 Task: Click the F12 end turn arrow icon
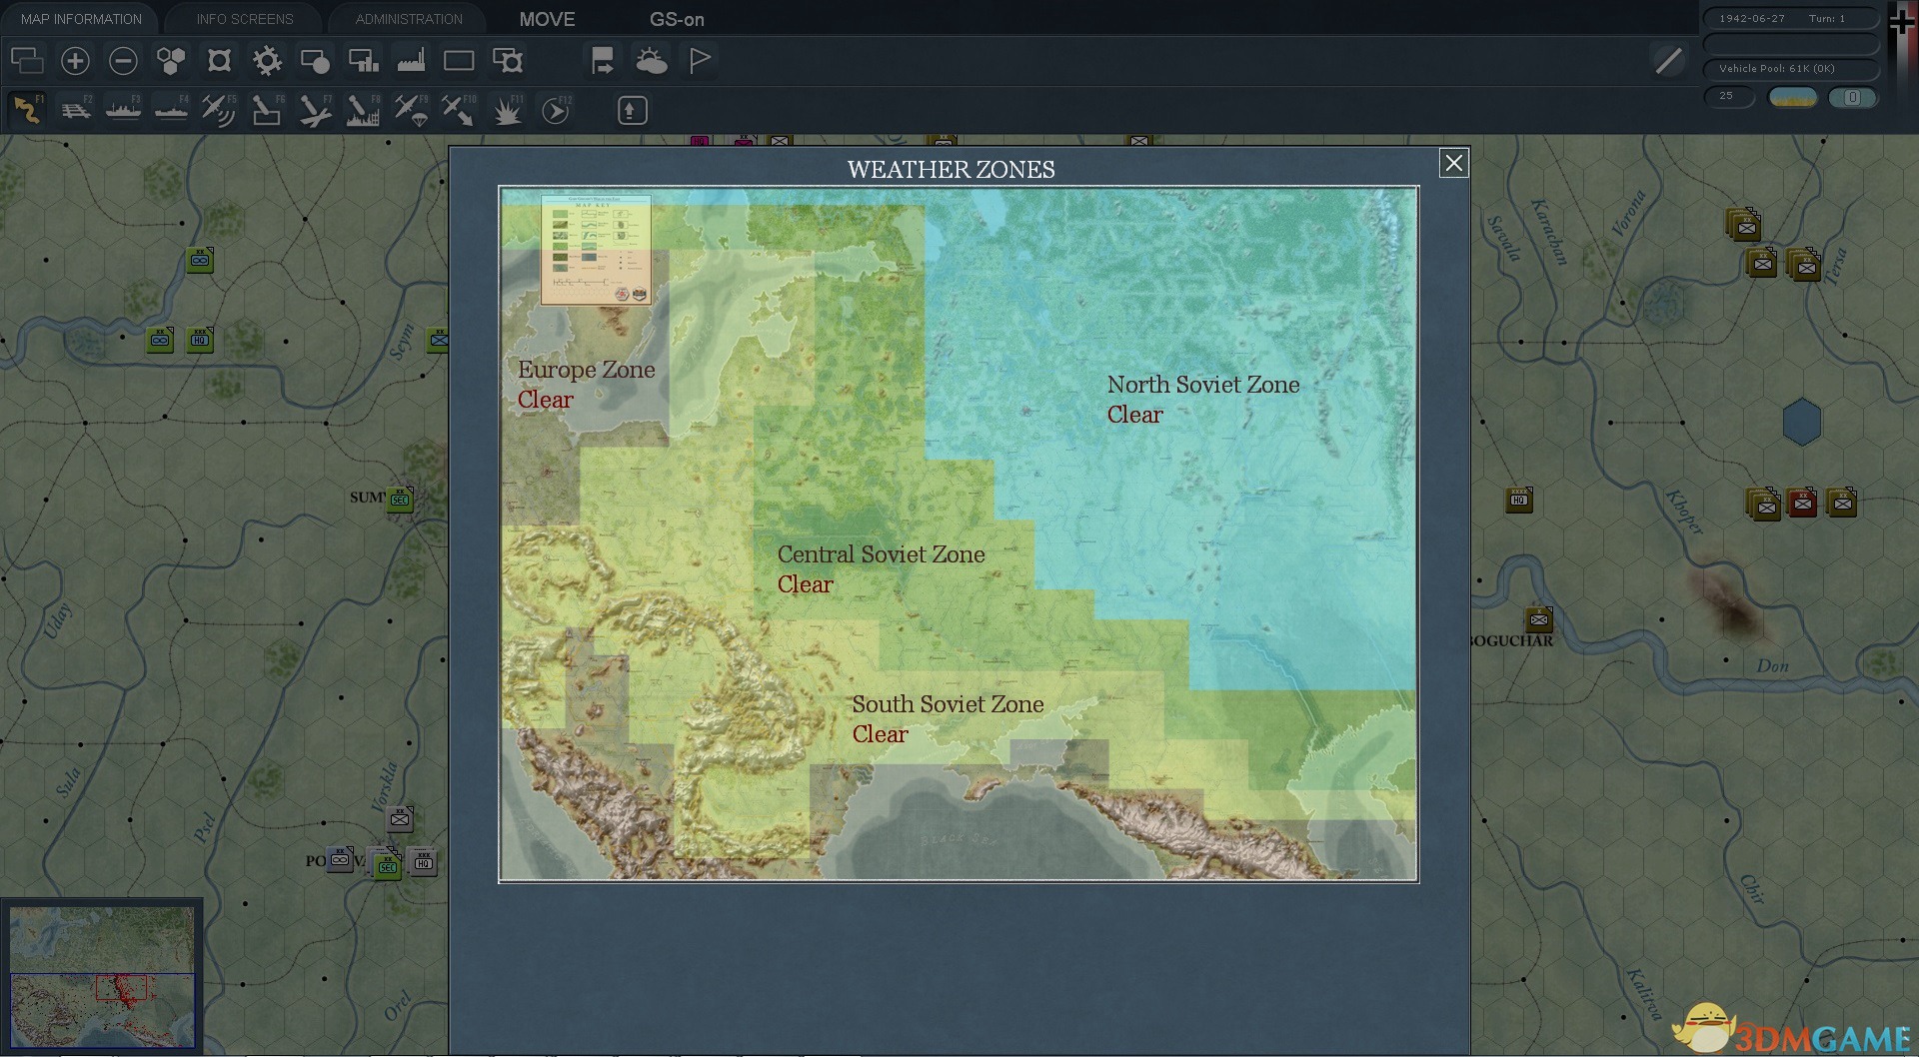(556, 110)
